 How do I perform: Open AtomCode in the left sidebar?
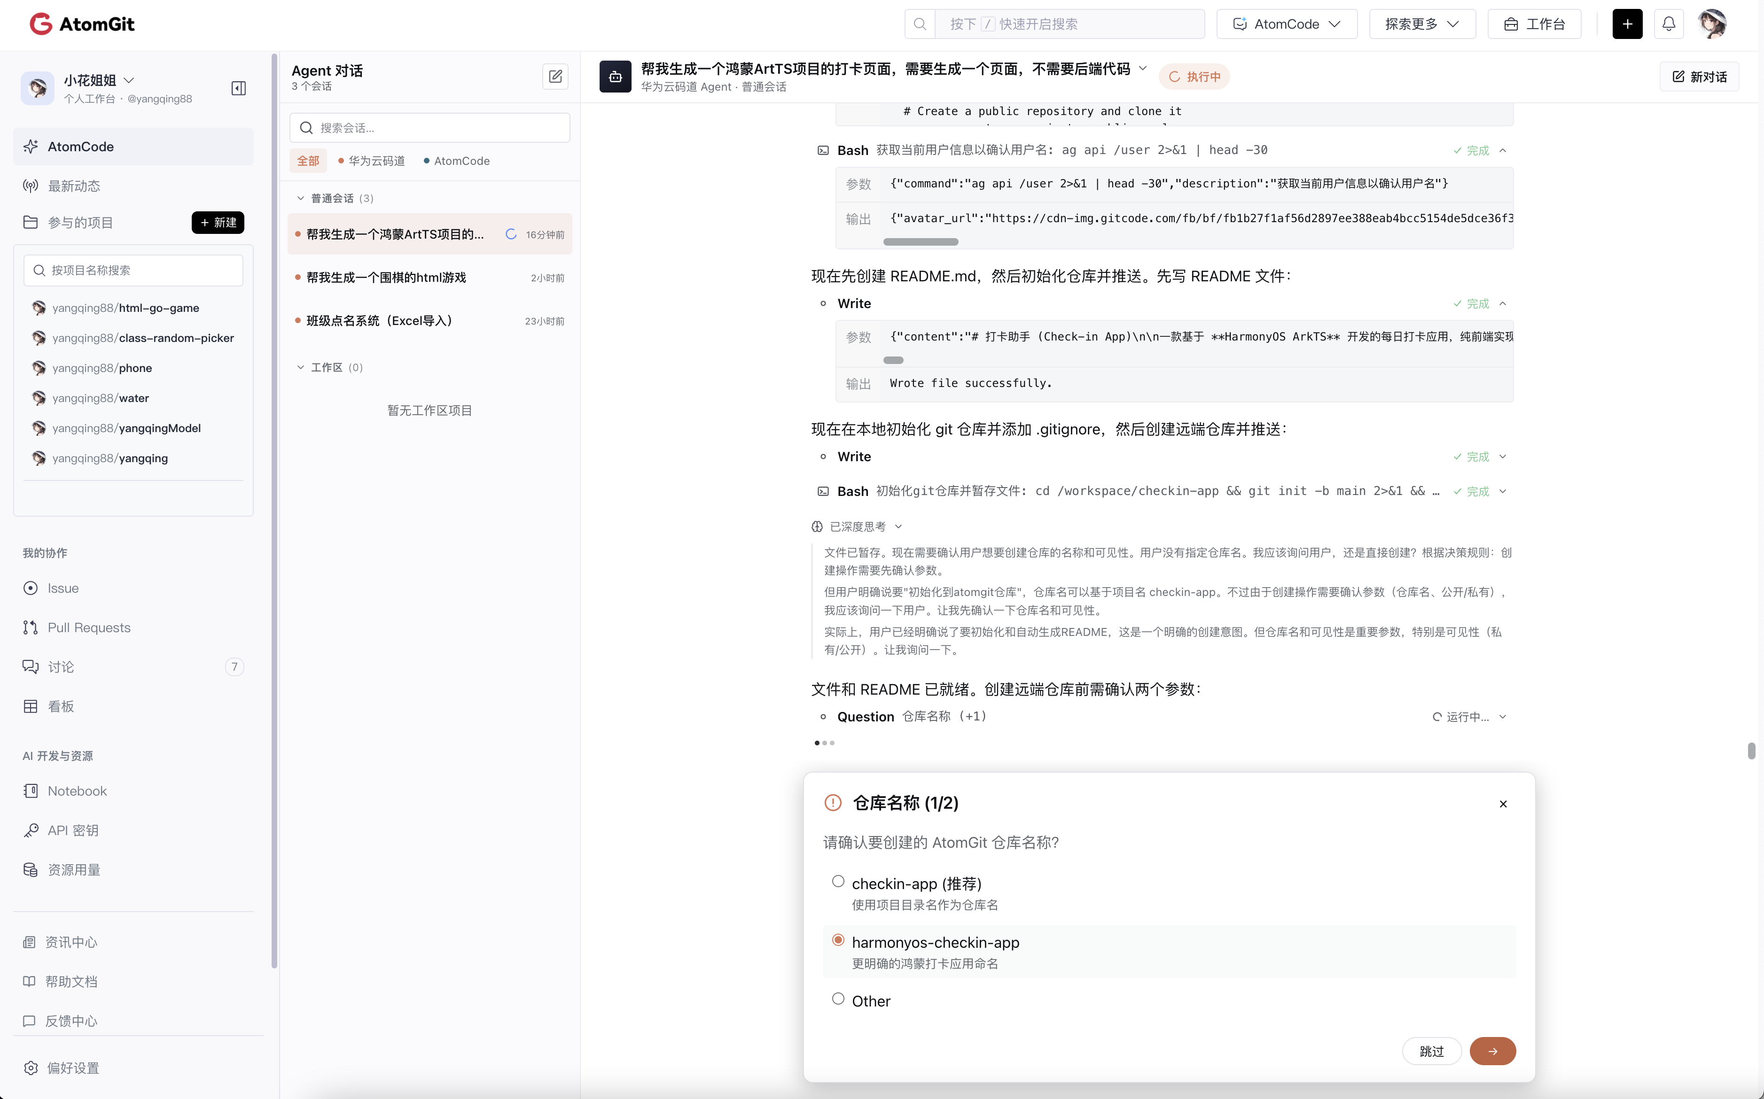[133, 147]
